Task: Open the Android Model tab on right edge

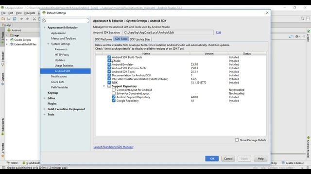Action: click(309, 147)
